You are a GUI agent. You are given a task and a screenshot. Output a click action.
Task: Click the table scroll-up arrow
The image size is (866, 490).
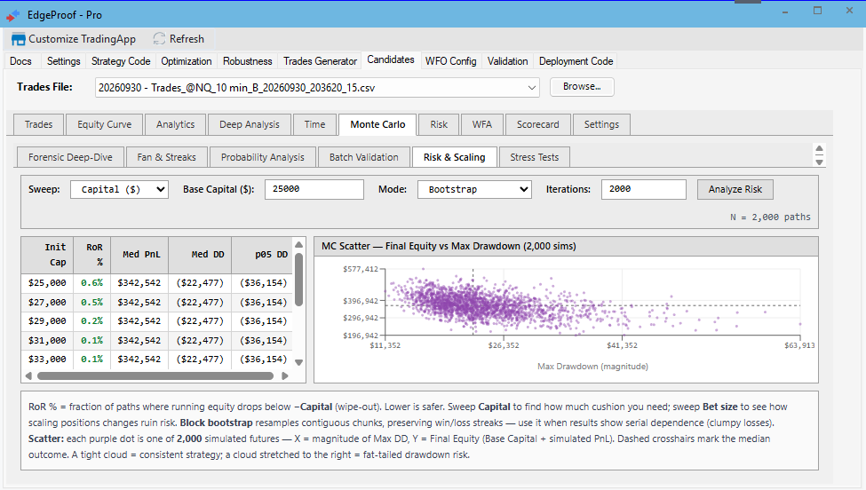[x=298, y=244]
